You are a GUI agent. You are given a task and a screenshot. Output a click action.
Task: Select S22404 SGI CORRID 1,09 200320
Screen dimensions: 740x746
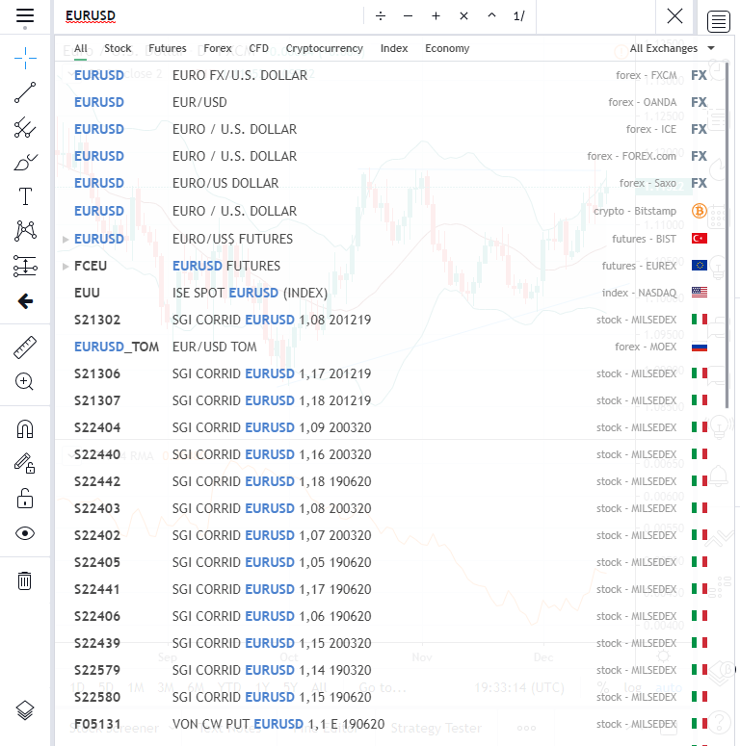(x=389, y=427)
